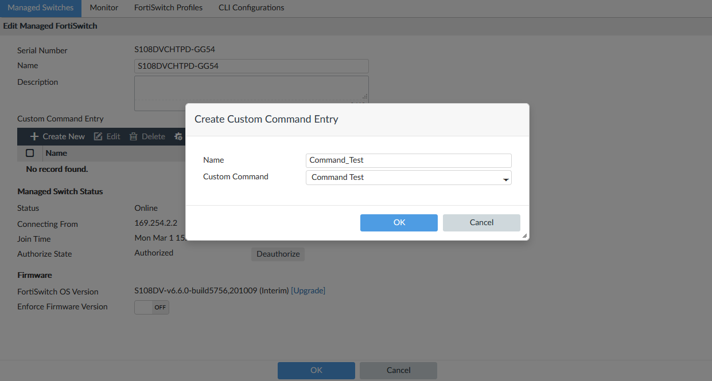Screen dimensions: 712x381
Task: Go to the CLI Configurations tab
Action: point(251,8)
